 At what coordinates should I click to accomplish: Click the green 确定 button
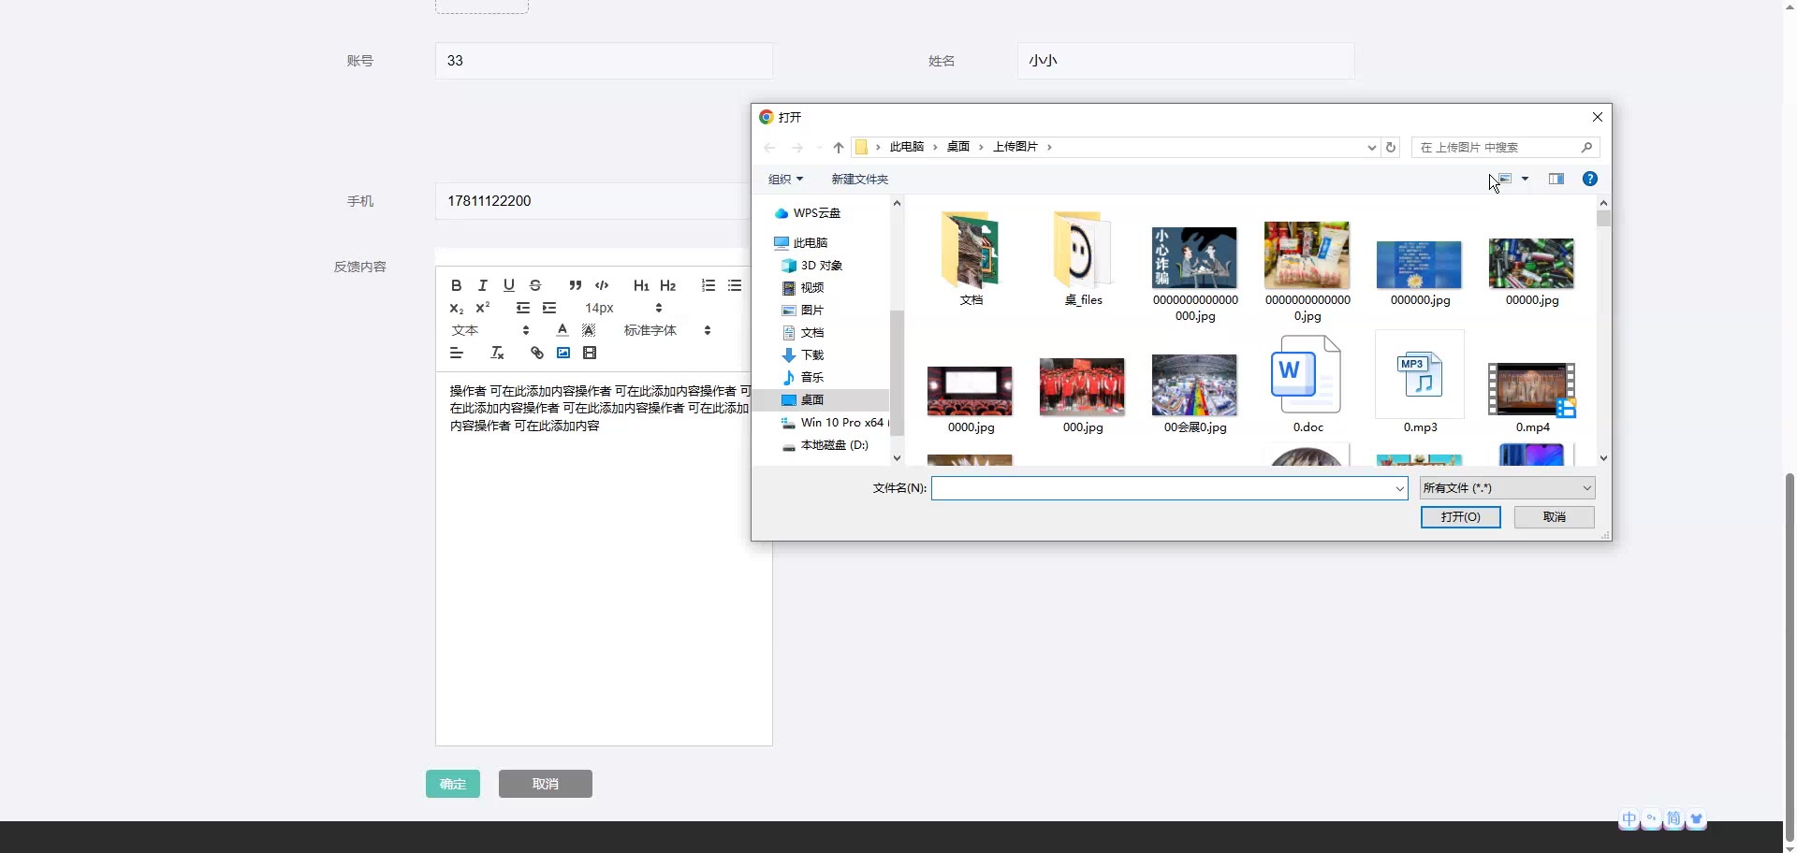click(x=453, y=784)
